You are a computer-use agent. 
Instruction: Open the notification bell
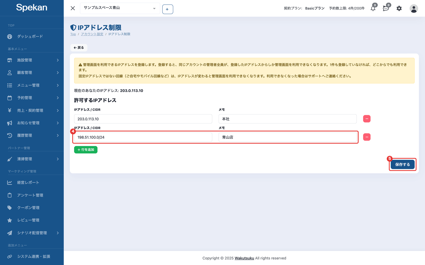pos(373,8)
